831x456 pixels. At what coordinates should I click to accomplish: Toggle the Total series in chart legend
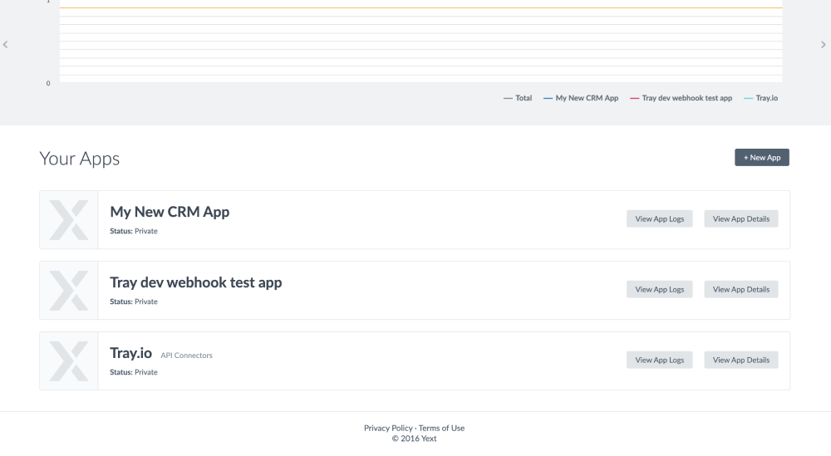point(518,98)
